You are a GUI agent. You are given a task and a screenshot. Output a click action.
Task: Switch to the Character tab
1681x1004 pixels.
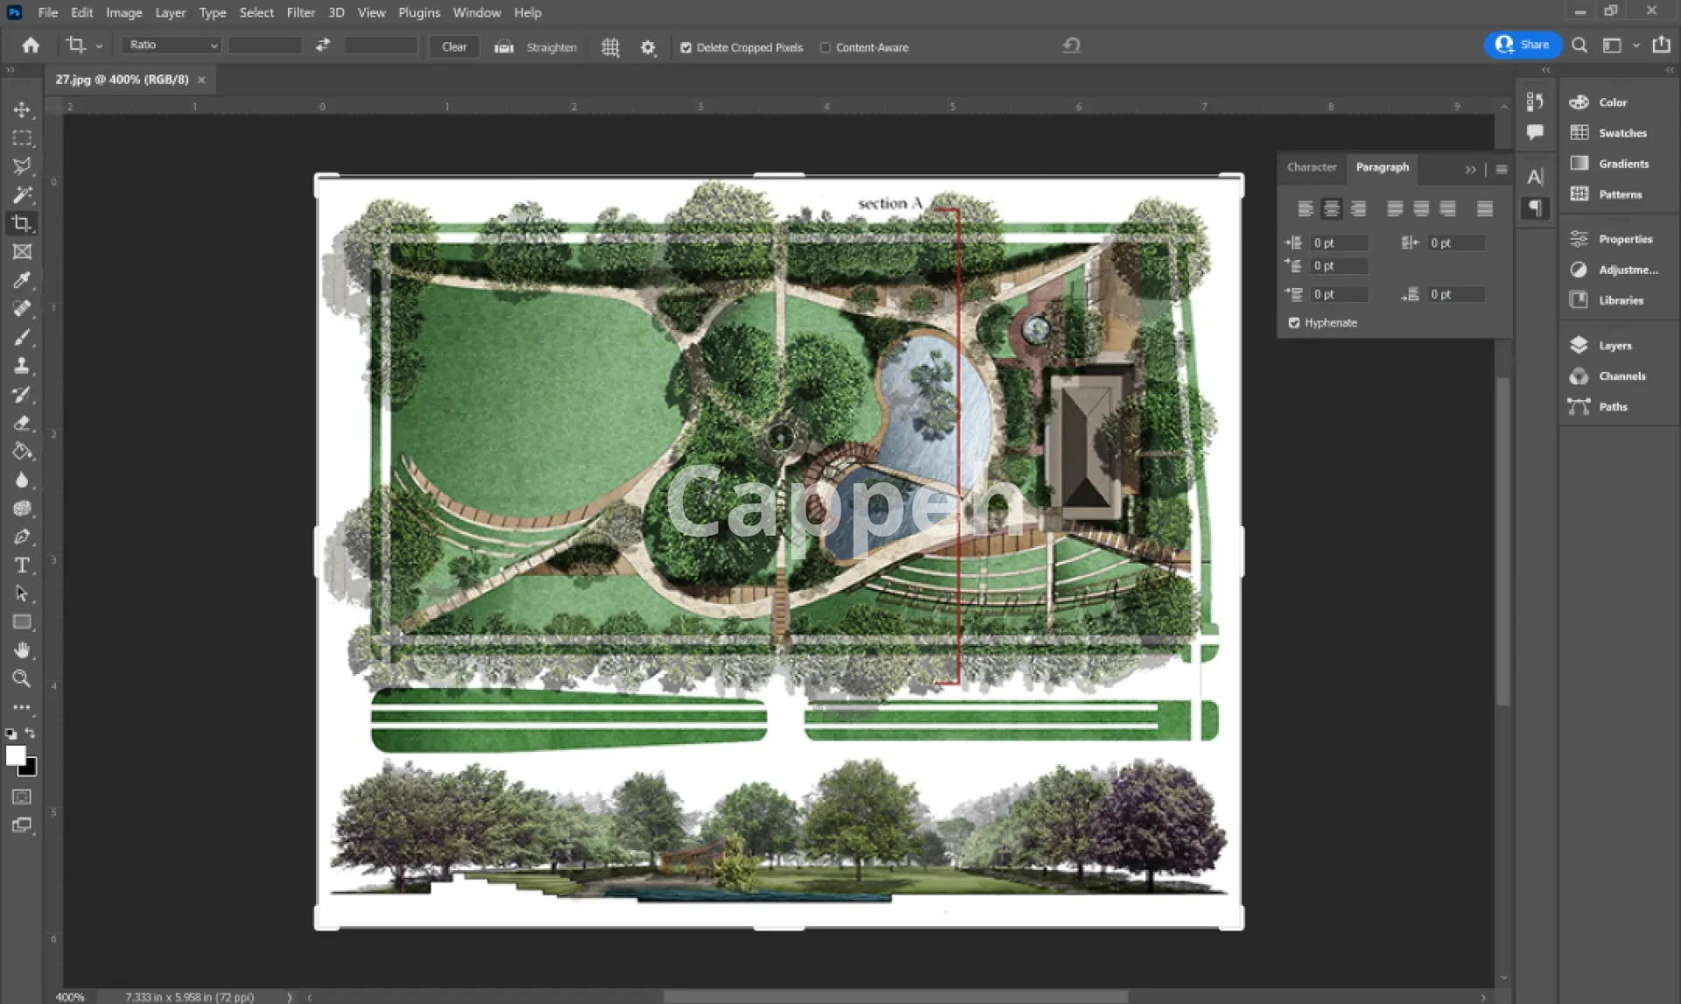tap(1311, 167)
